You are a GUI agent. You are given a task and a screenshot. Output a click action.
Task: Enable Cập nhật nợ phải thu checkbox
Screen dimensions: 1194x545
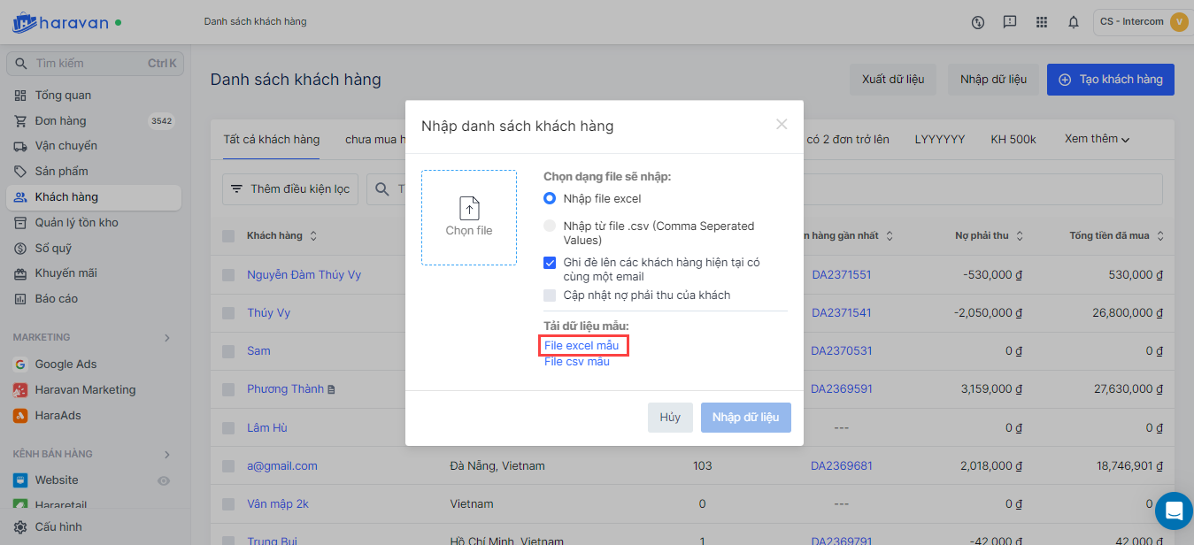[x=550, y=296]
